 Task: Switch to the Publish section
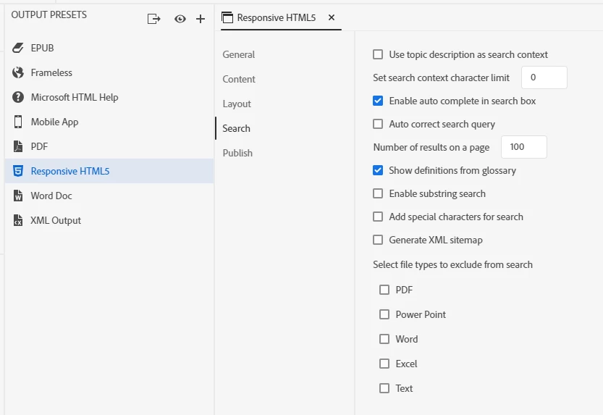(237, 153)
